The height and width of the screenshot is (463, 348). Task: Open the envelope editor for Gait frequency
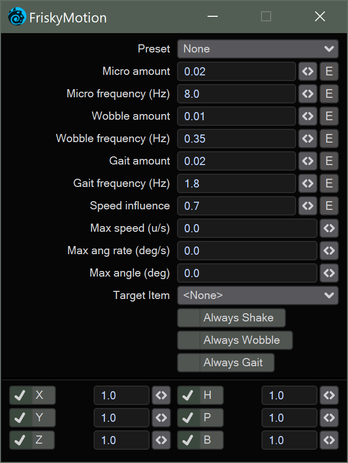[x=308, y=183]
